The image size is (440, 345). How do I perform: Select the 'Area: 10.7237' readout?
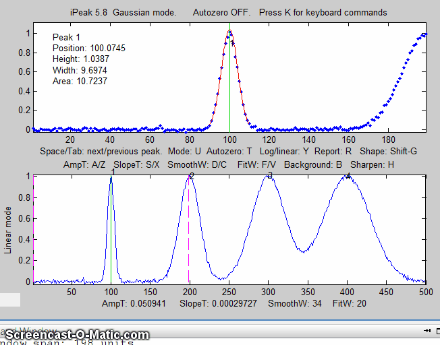pos(80,81)
